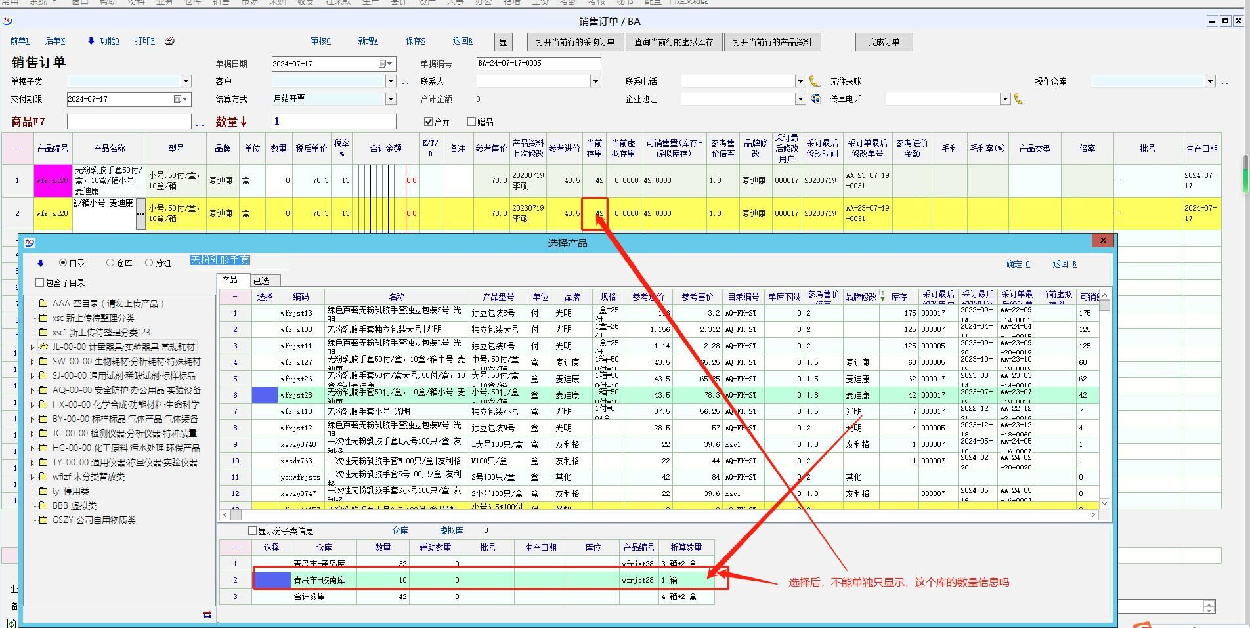Enable the 赠品 checkbox
This screenshot has width=1250, height=628.
[x=471, y=122]
